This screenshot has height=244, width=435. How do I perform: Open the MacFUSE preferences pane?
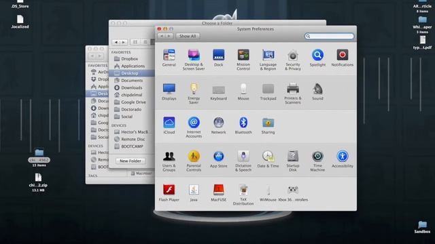click(x=218, y=192)
